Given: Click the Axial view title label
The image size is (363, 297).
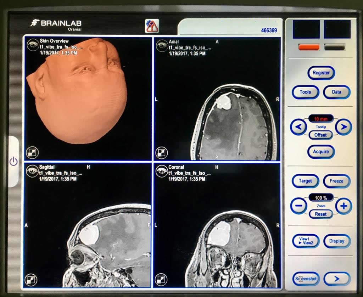Looking at the screenshot, I should click(x=174, y=42).
